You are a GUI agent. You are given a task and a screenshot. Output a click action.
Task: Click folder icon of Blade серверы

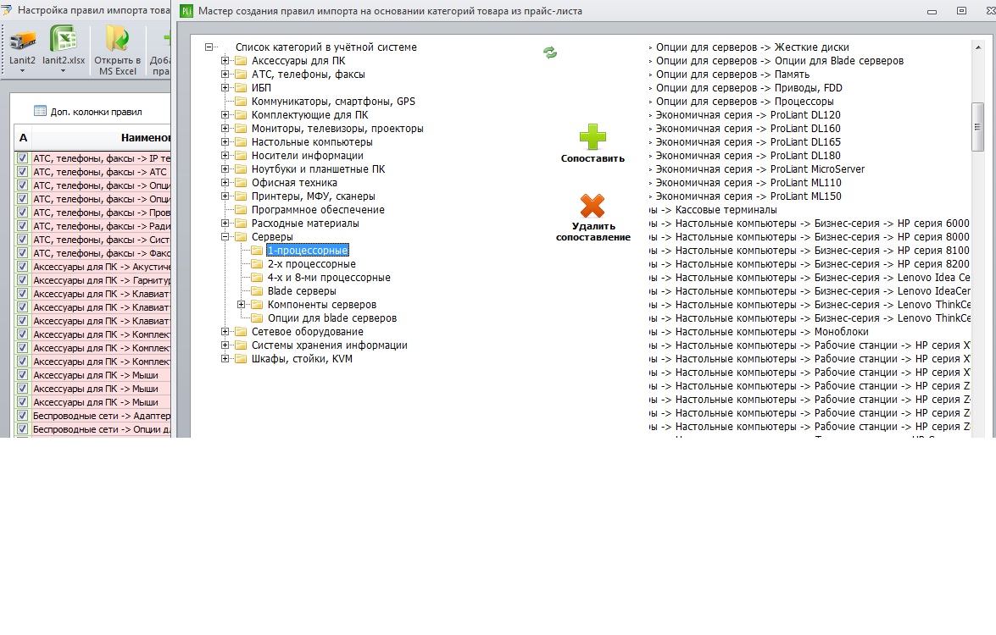tap(257, 291)
